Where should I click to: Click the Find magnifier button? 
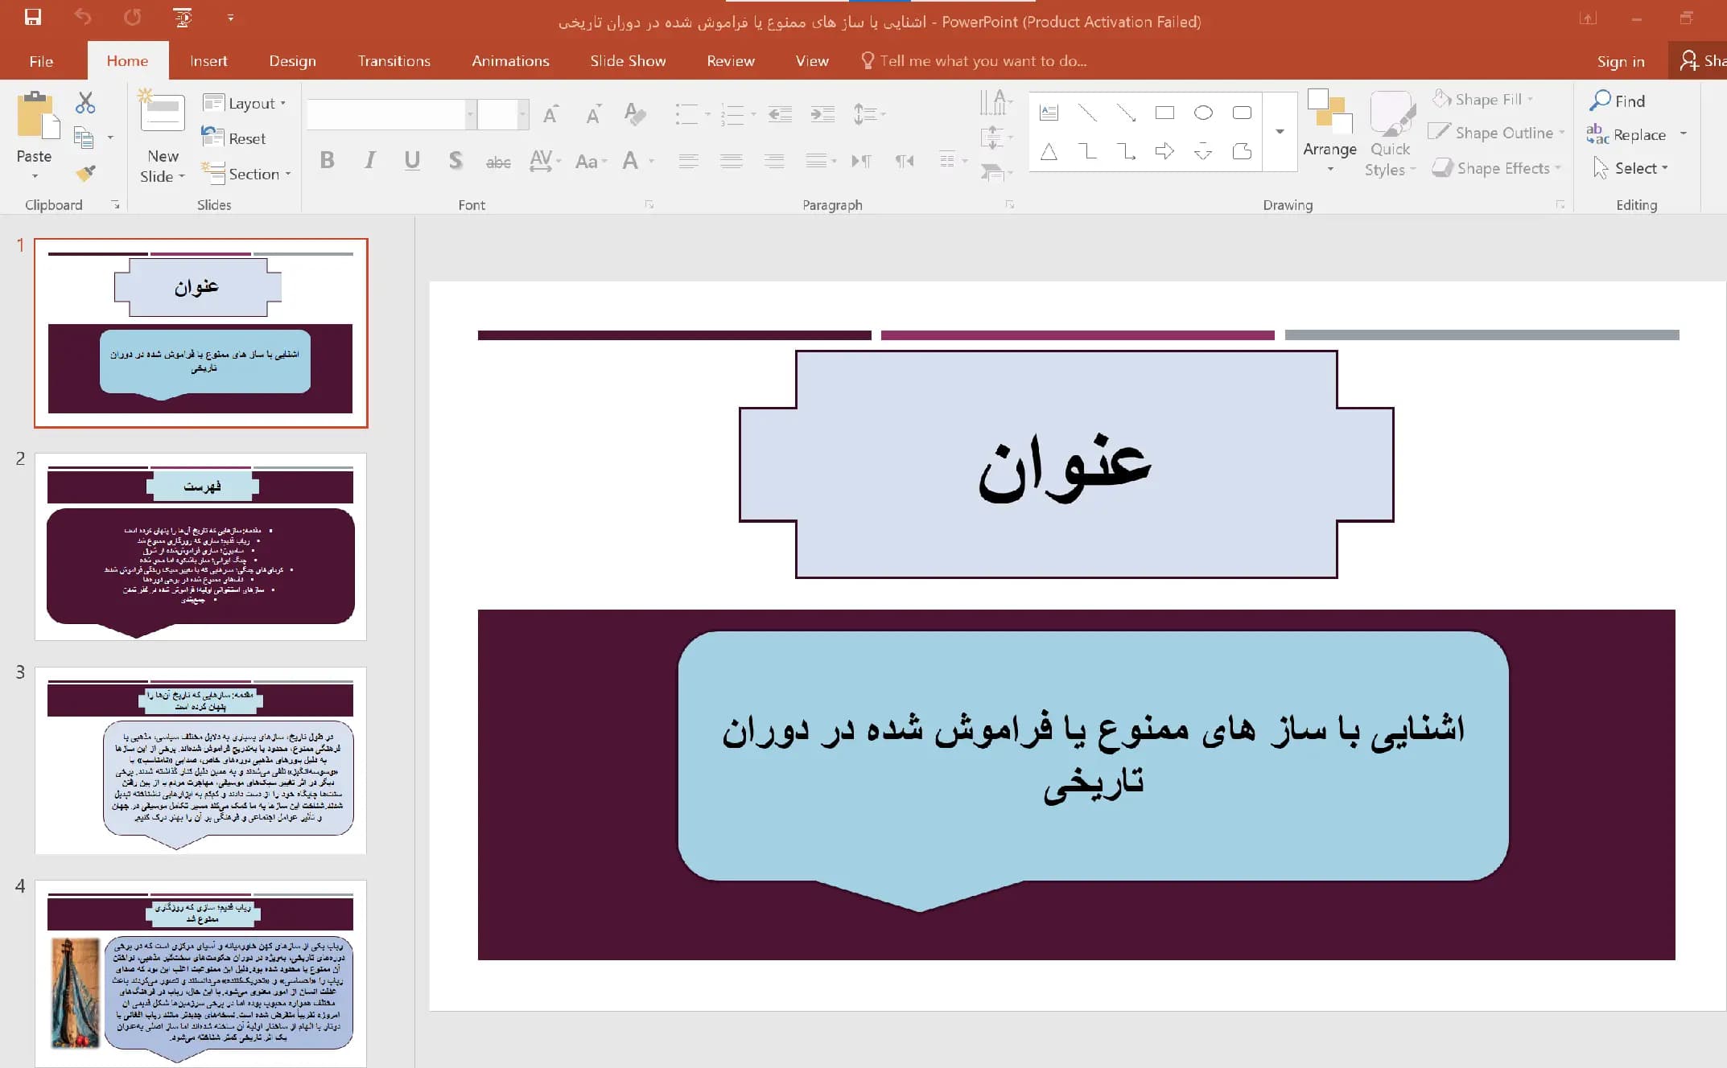(x=1618, y=101)
